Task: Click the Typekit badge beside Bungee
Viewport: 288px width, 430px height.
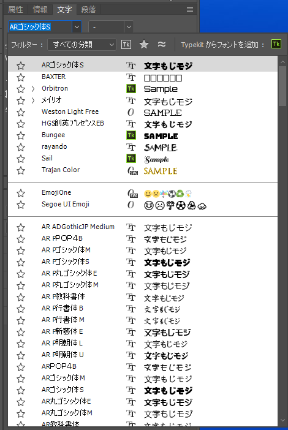Action: (131, 135)
